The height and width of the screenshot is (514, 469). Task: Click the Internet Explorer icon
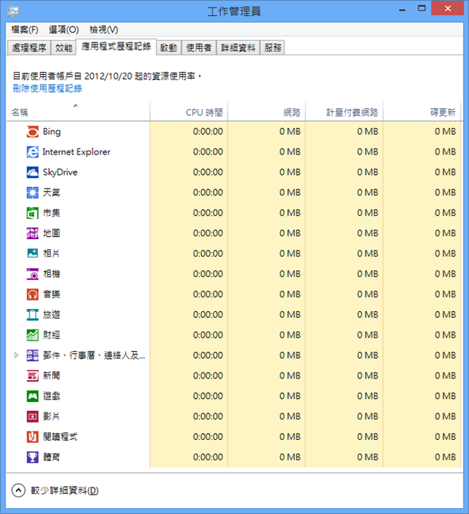[33, 151]
